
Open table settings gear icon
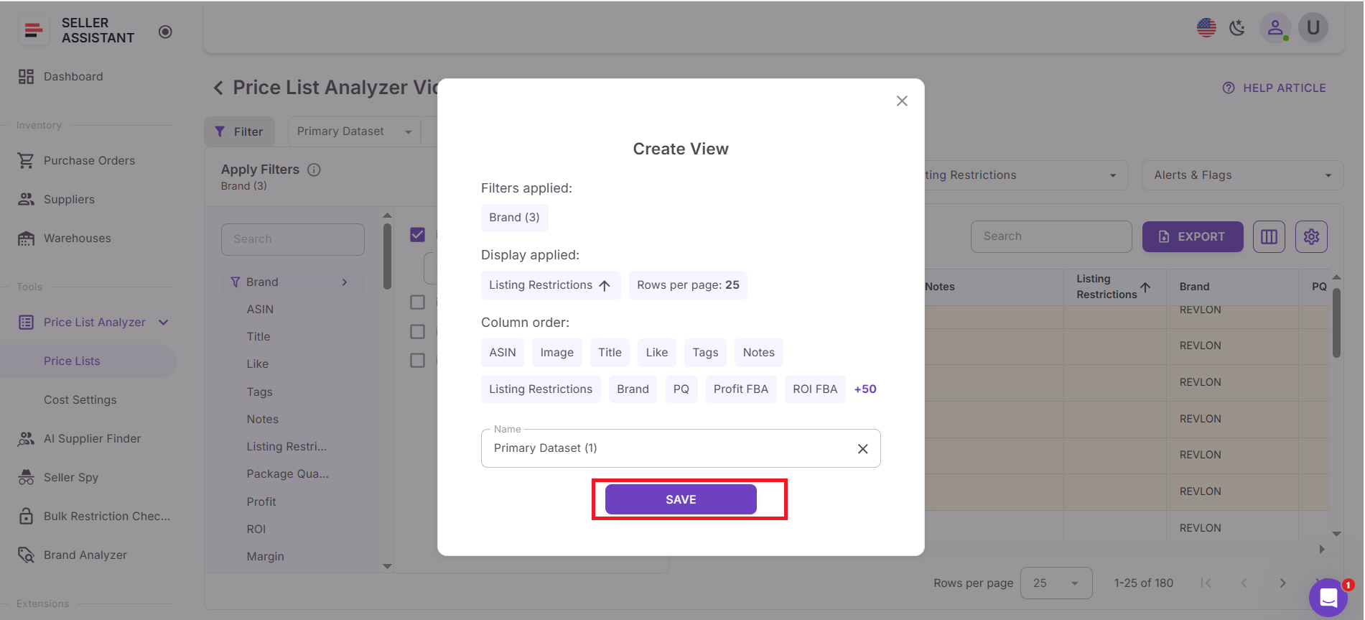tap(1311, 236)
